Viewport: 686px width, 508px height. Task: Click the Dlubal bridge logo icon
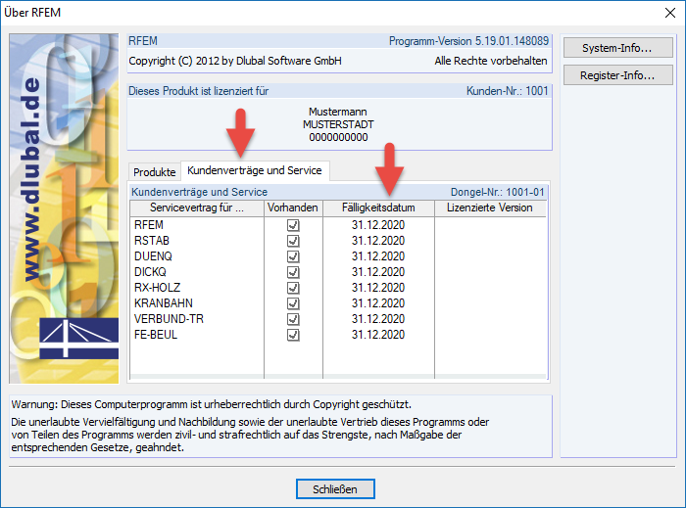coord(79,338)
